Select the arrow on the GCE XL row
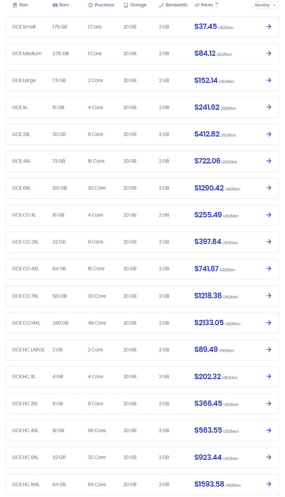 pos(269,107)
